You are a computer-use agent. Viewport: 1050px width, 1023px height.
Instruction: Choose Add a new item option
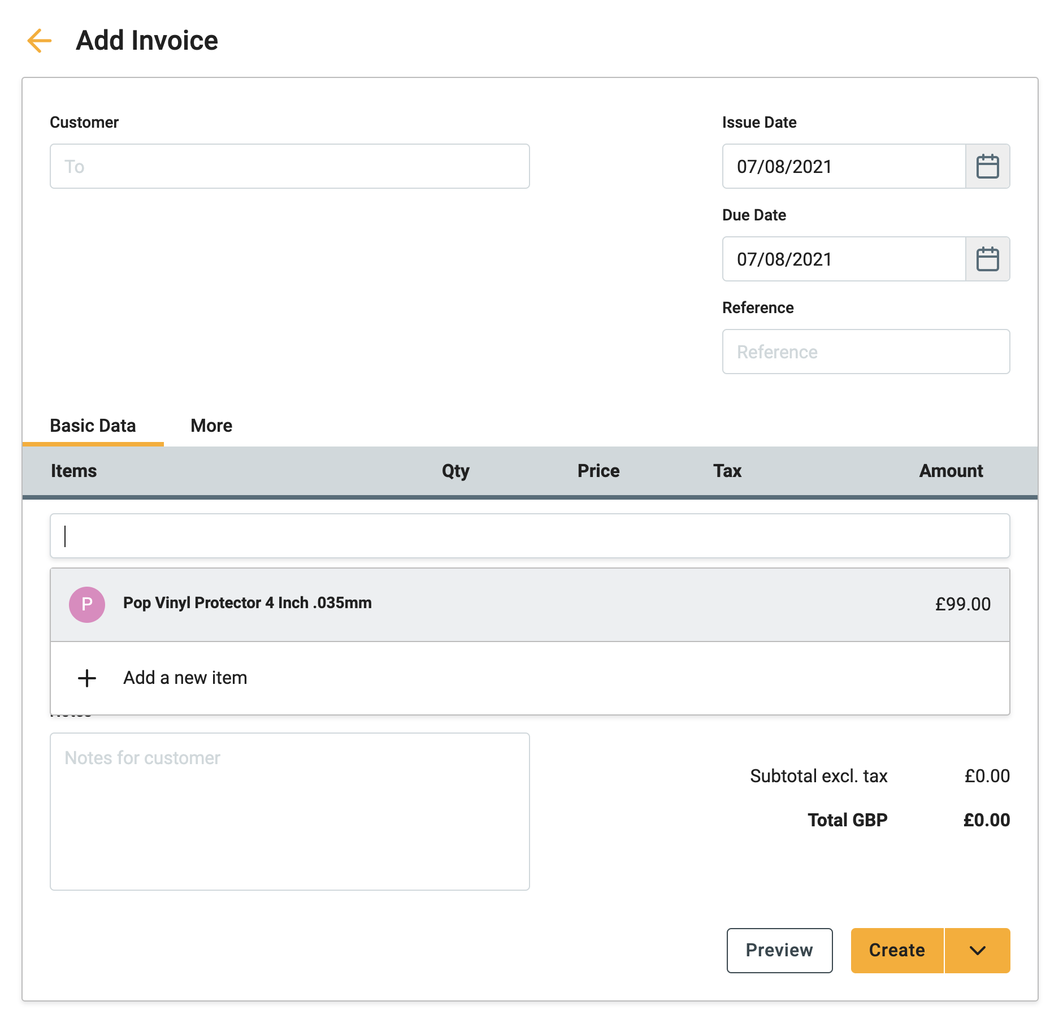point(185,678)
